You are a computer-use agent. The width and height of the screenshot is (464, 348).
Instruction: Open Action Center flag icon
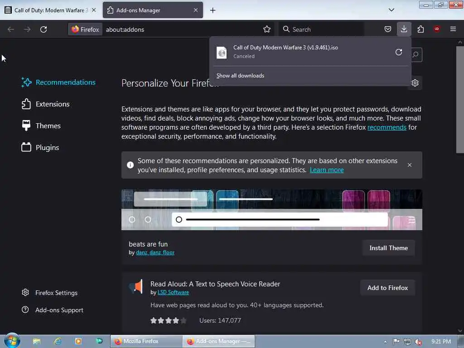396,342
